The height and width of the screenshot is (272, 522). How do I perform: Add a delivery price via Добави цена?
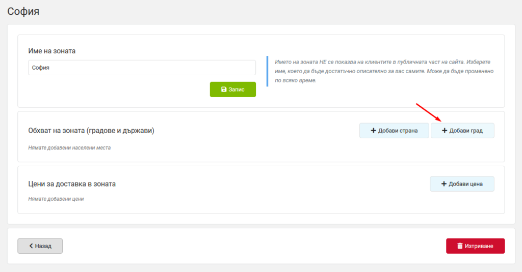462,184
